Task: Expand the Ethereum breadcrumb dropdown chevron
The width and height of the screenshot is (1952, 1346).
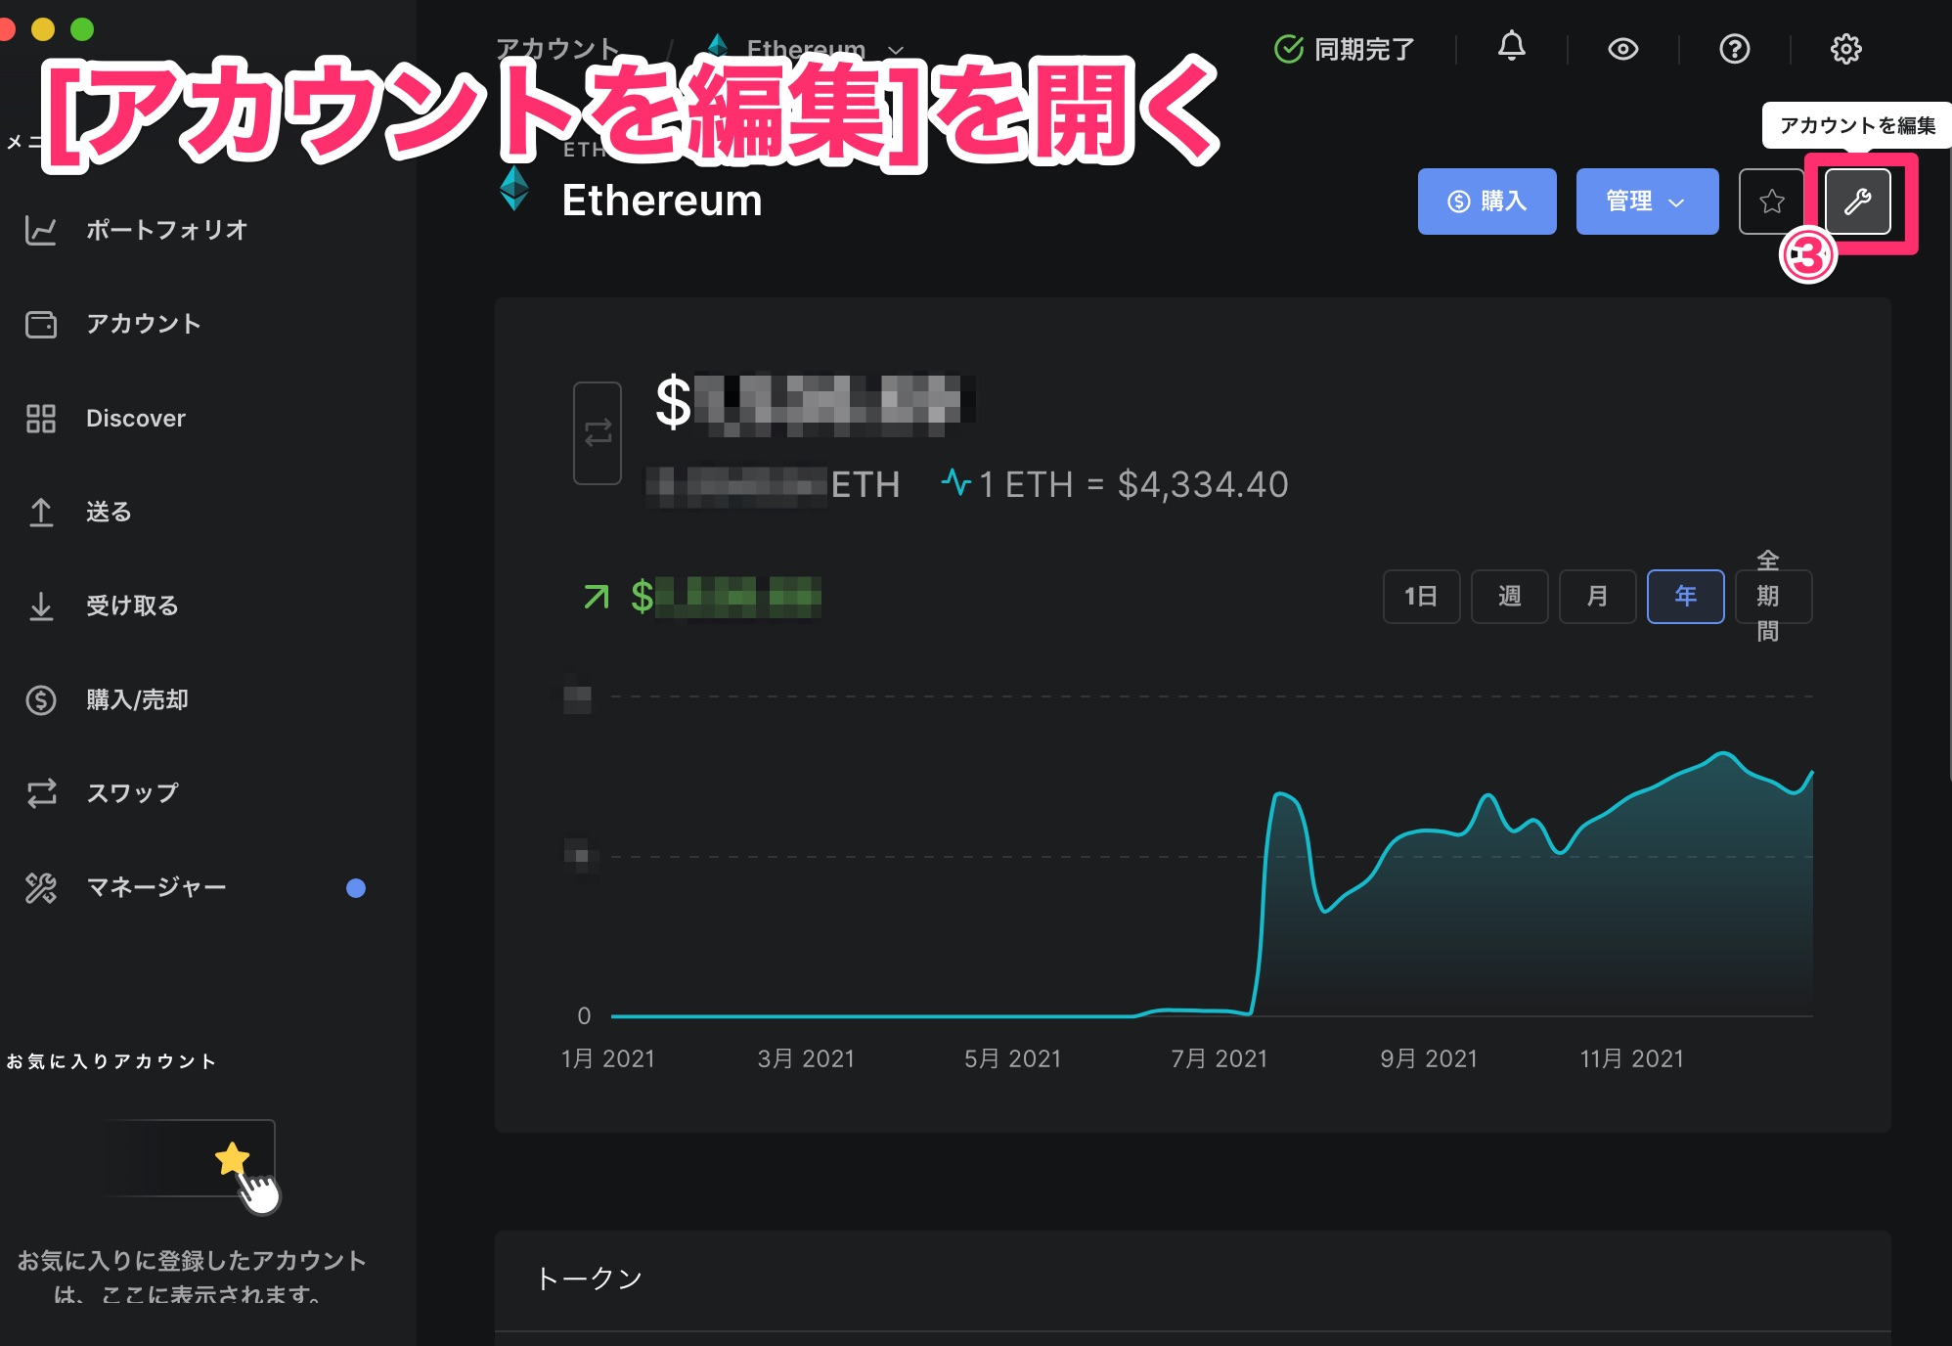Action: coord(896,50)
